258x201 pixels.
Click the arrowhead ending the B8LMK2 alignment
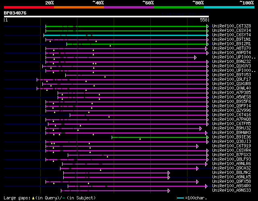coord(169,173)
